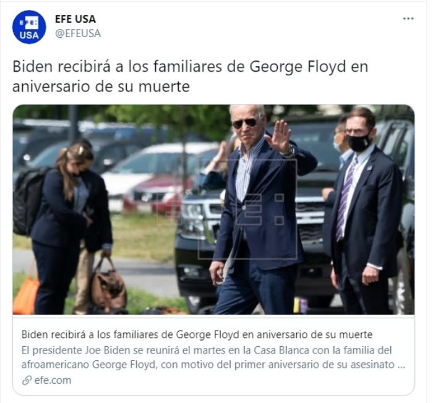Open the EFE USA display name
Image resolution: width=433 pixels, height=403 pixels.
[75, 19]
